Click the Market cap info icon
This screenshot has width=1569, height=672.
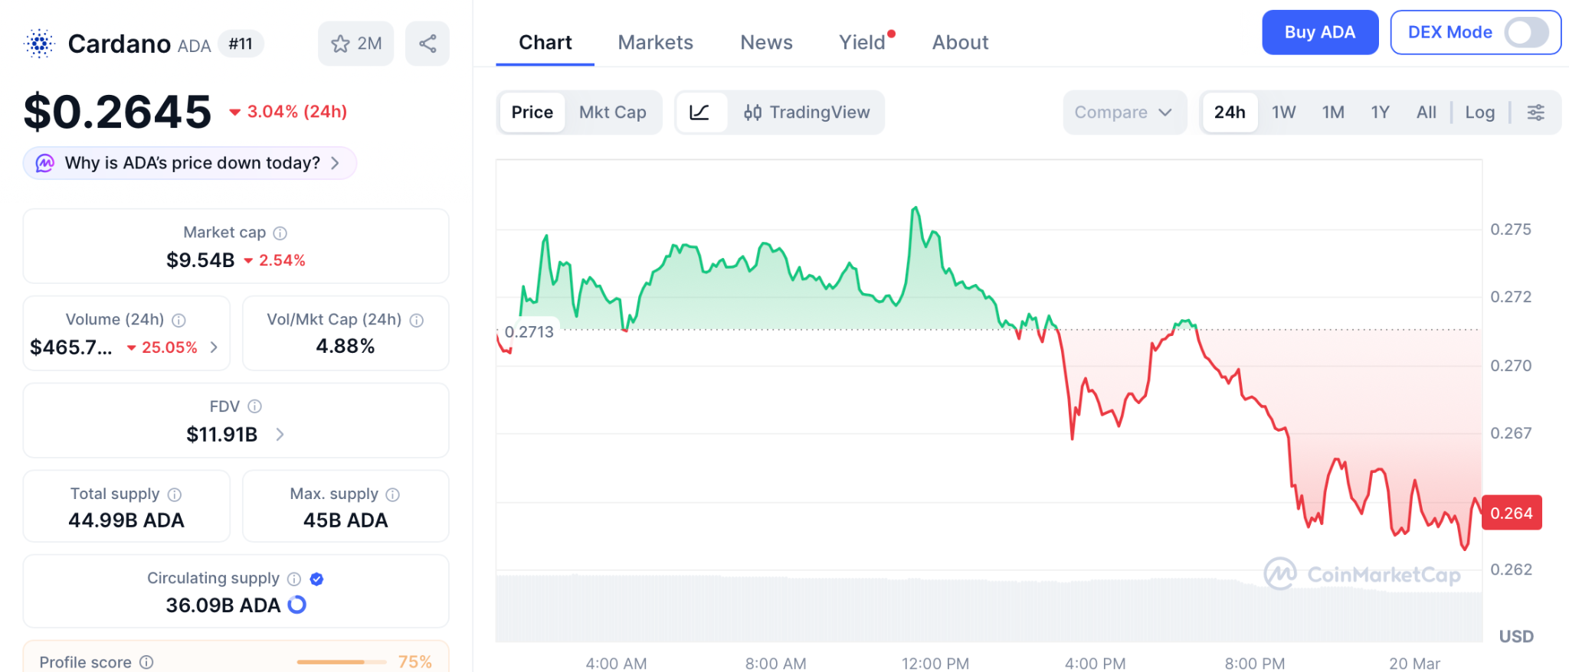coord(280,233)
